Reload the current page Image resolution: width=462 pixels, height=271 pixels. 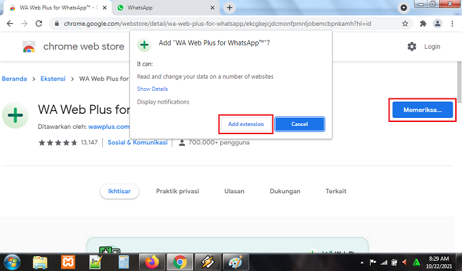[x=39, y=24]
